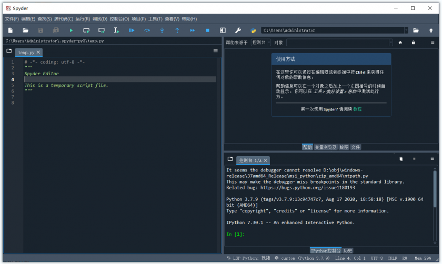Image resolution: width=442 pixels, height=264 pixels.
Task: Go to parent directory
Action: (x=431, y=30)
